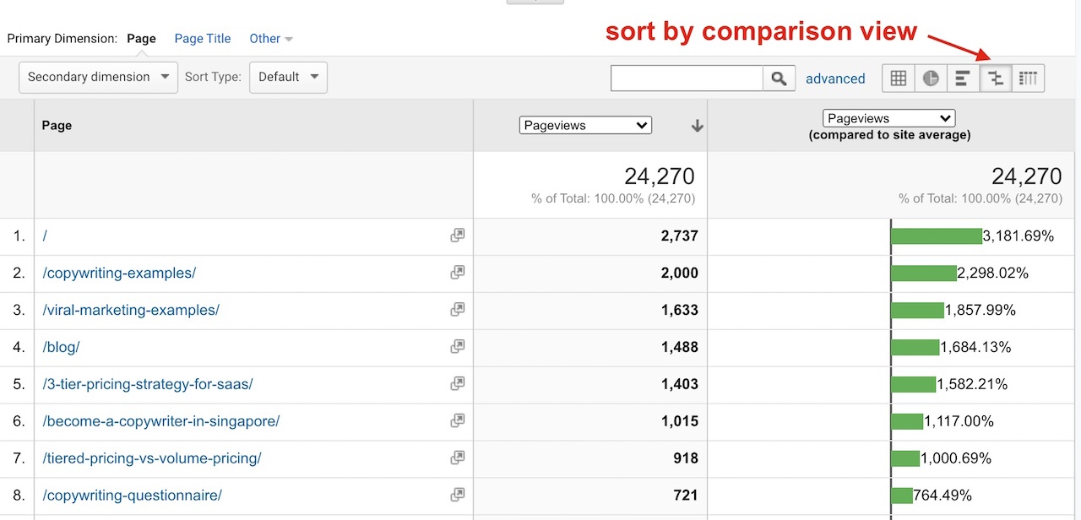This screenshot has height=520, width=1081.
Task: Open the Pageviews compared to site average dropdown
Action: click(x=888, y=119)
